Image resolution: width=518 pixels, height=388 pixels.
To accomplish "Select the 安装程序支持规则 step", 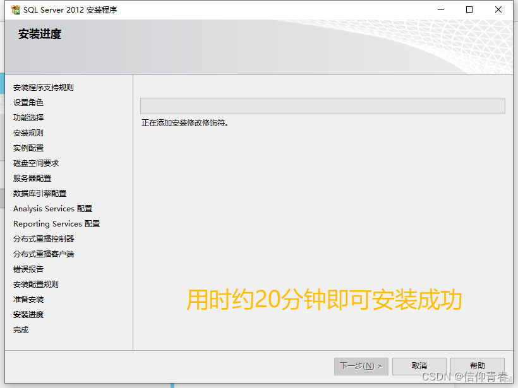I will point(44,88).
